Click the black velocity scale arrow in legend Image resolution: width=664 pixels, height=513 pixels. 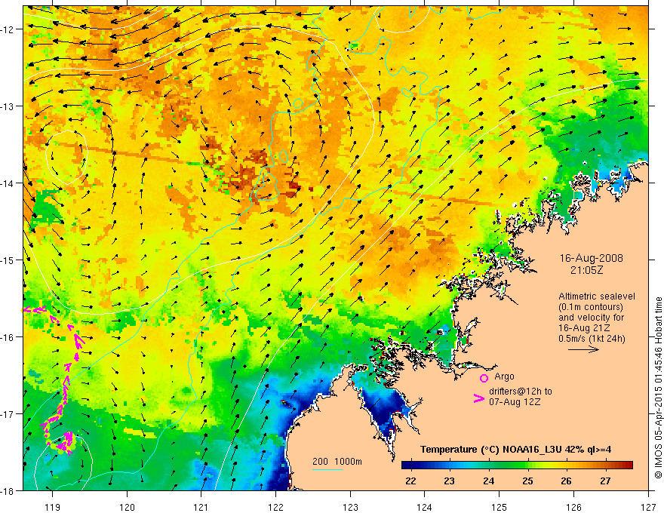[x=583, y=349]
